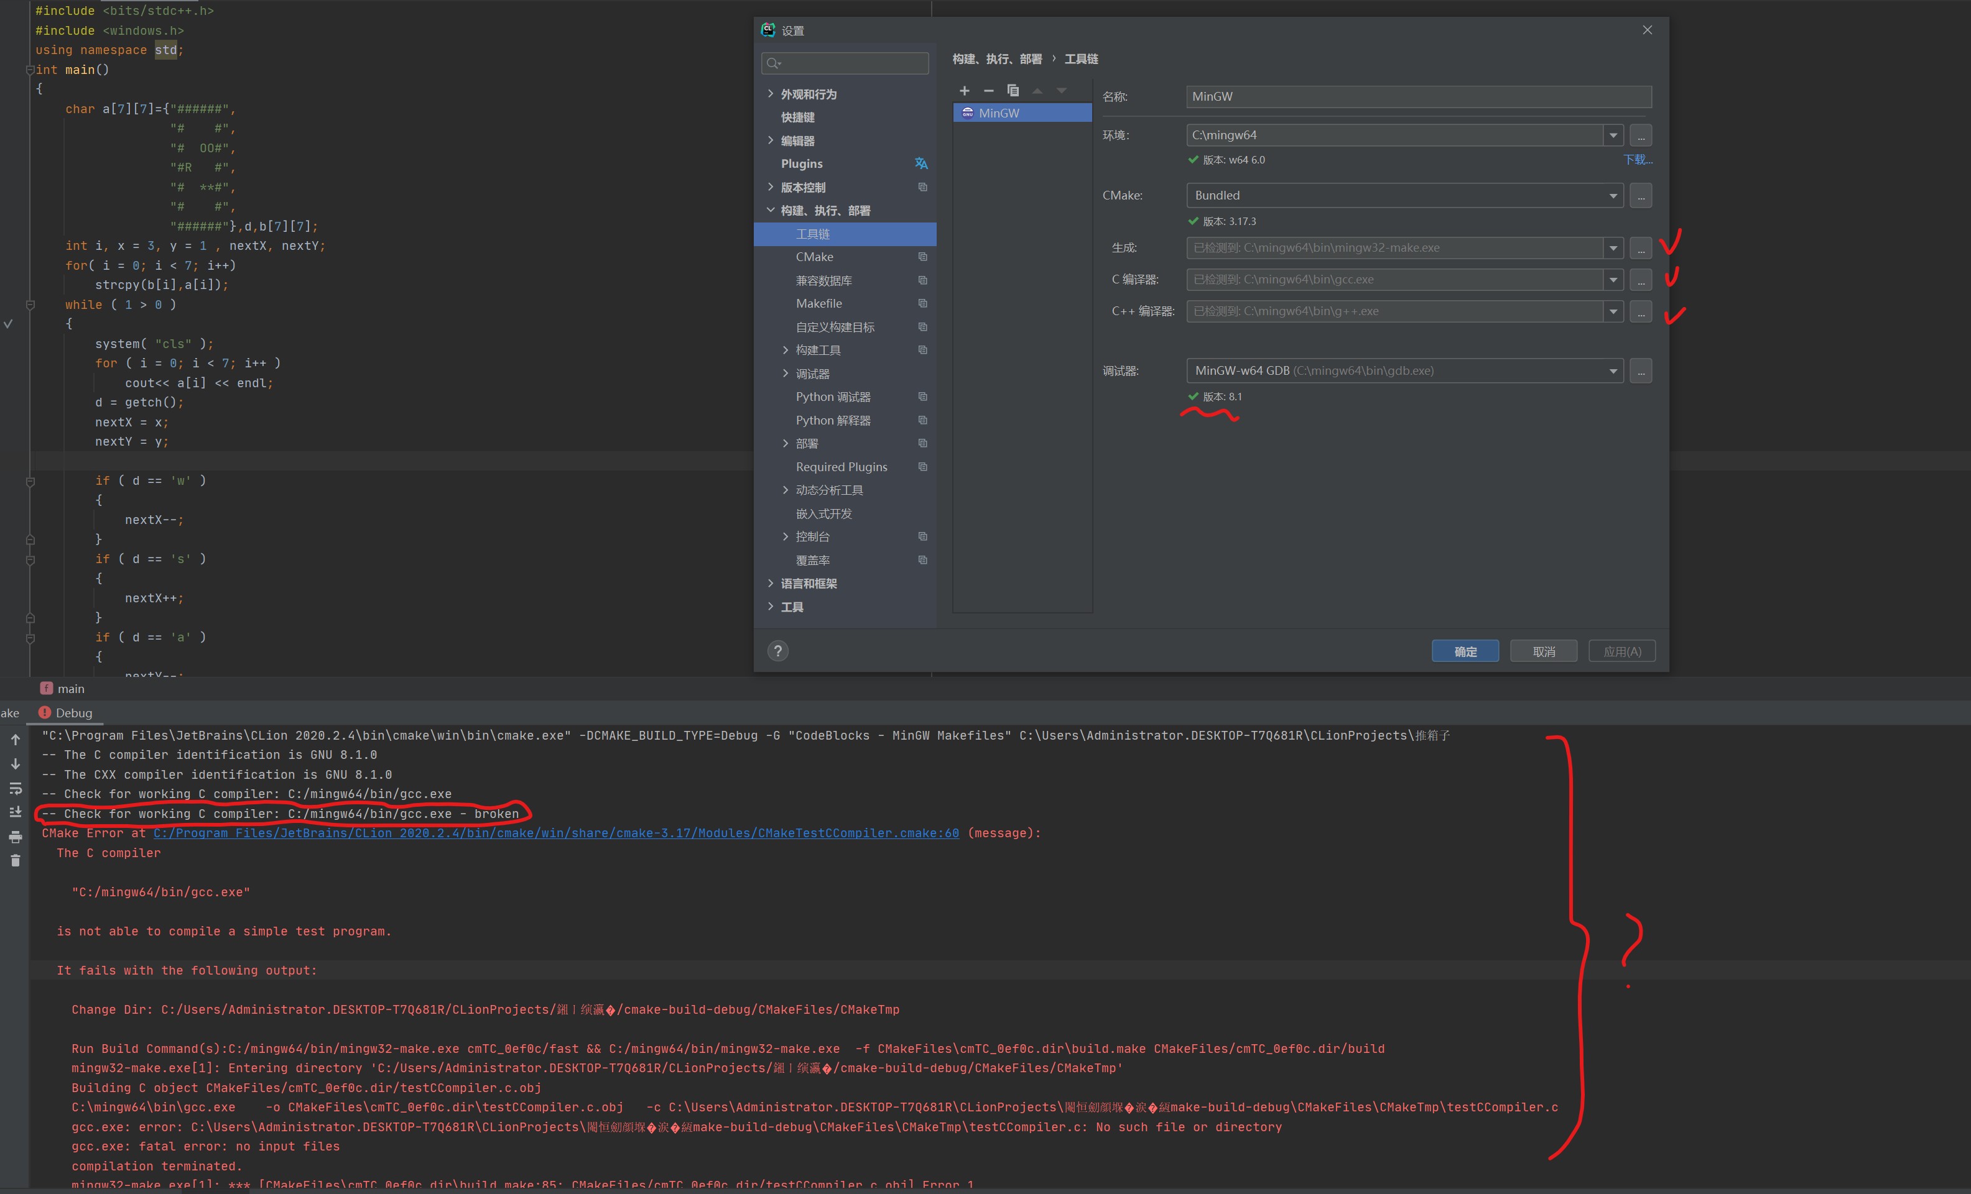The height and width of the screenshot is (1194, 1971).
Task: Browse for CMake executable with ... button
Action: [x=1641, y=195]
